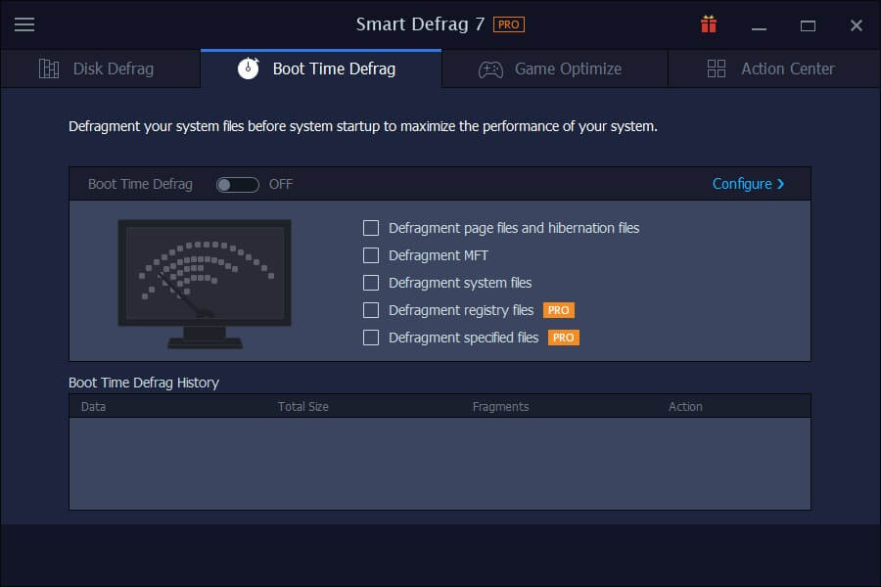Switch to the Game Optimize tab
The image size is (881, 587).
tap(553, 68)
